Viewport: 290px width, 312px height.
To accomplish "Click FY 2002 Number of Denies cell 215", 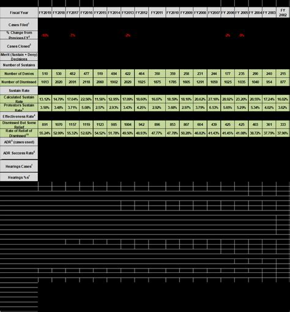I will pos(283,73).
